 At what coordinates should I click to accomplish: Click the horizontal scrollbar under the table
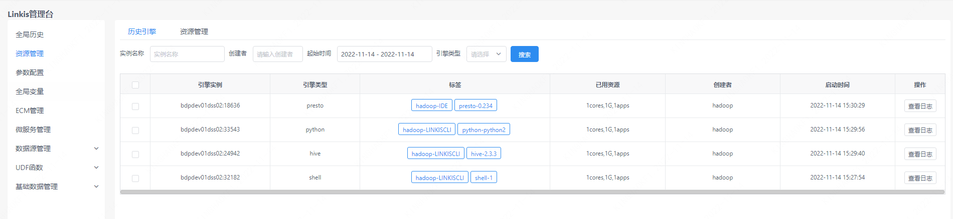pyautogui.click(x=532, y=192)
